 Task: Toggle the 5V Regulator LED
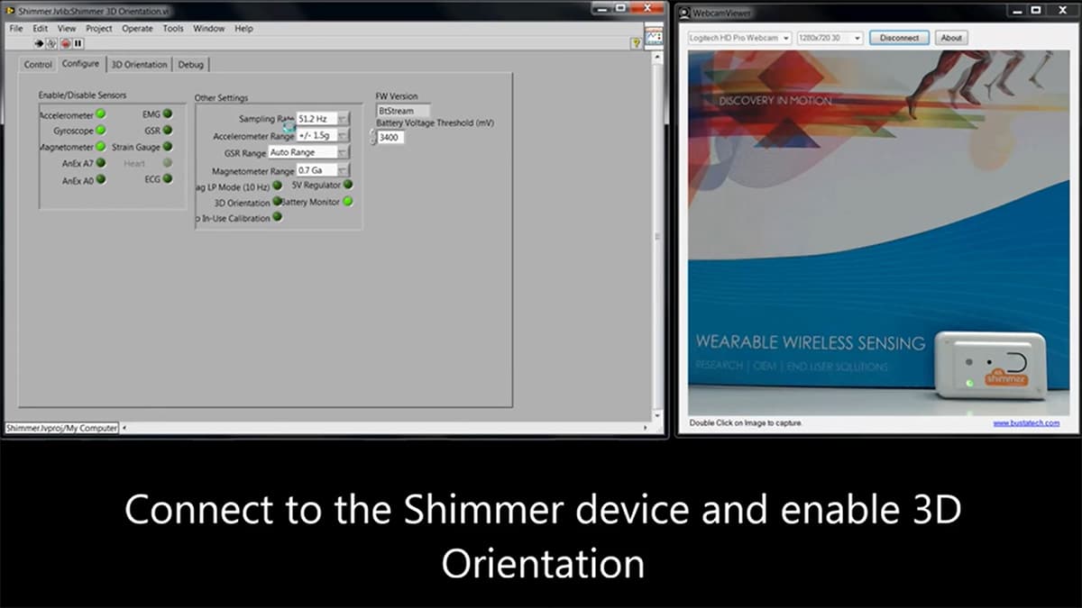348,185
